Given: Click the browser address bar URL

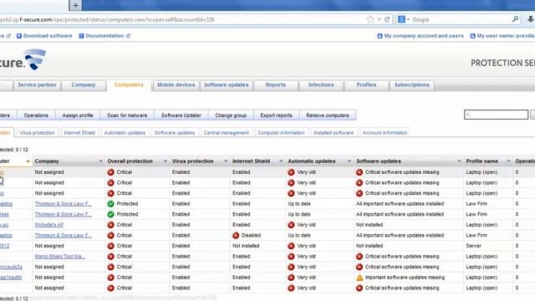Looking at the screenshot, I should point(107,20).
